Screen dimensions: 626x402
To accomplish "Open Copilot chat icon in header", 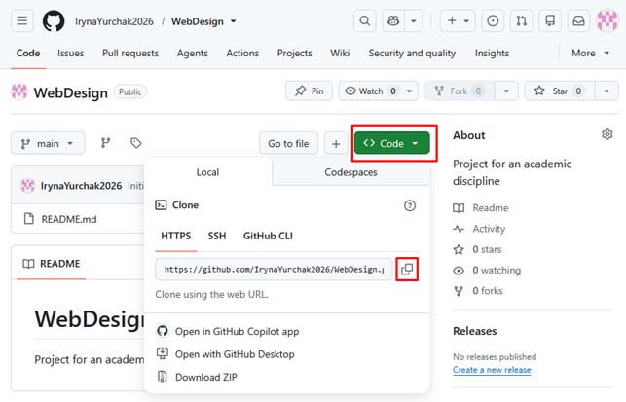I will pyautogui.click(x=393, y=20).
